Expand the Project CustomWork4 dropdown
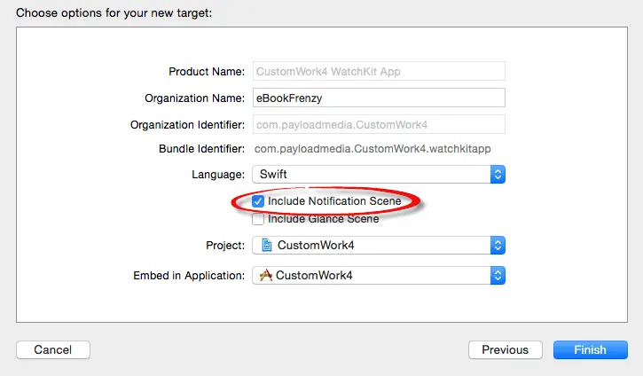Screen dimensions: 643x376 [378, 245]
